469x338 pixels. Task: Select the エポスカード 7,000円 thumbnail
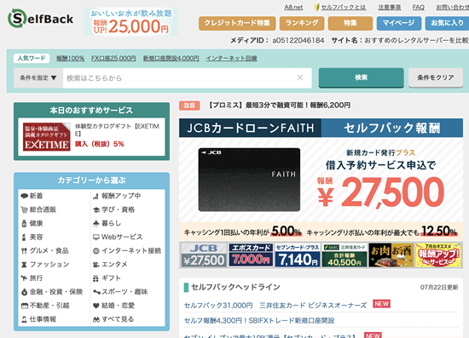point(251,255)
